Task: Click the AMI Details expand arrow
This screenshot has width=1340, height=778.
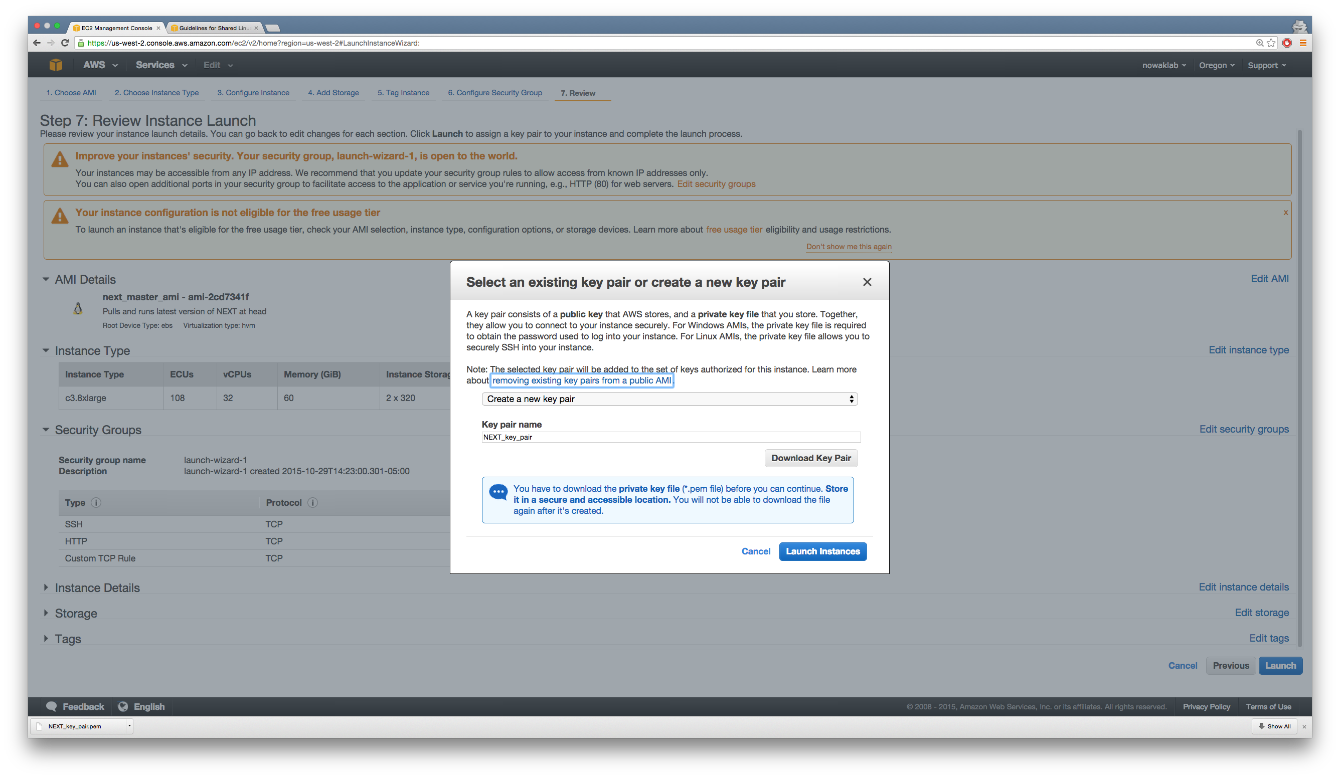Action: coord(48,278)
